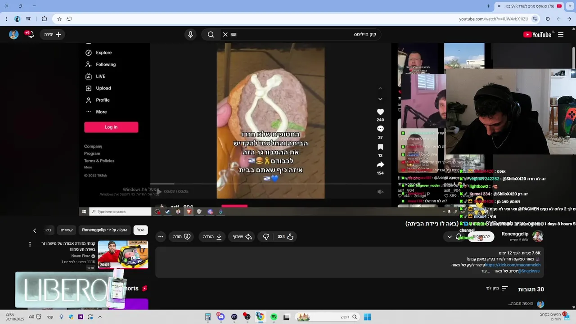This screenshot has height=324, width=576.
Task: Expand Chrome tab search dropdown
Action: pyautogui.click(x=570, y=6)
